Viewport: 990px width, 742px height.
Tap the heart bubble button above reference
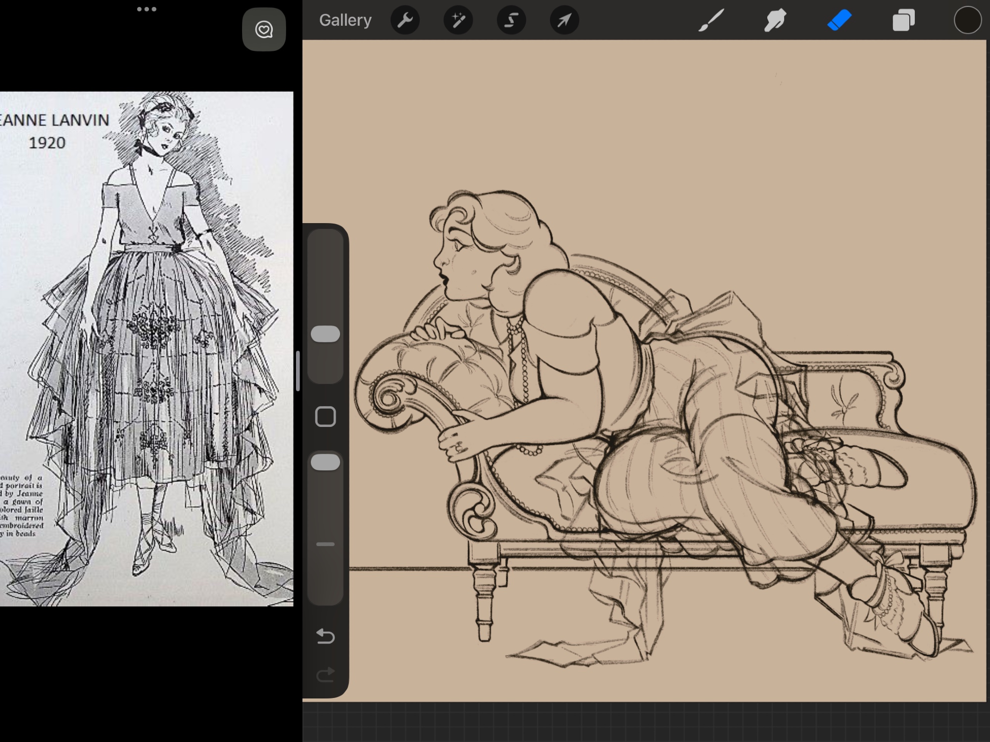264,30
